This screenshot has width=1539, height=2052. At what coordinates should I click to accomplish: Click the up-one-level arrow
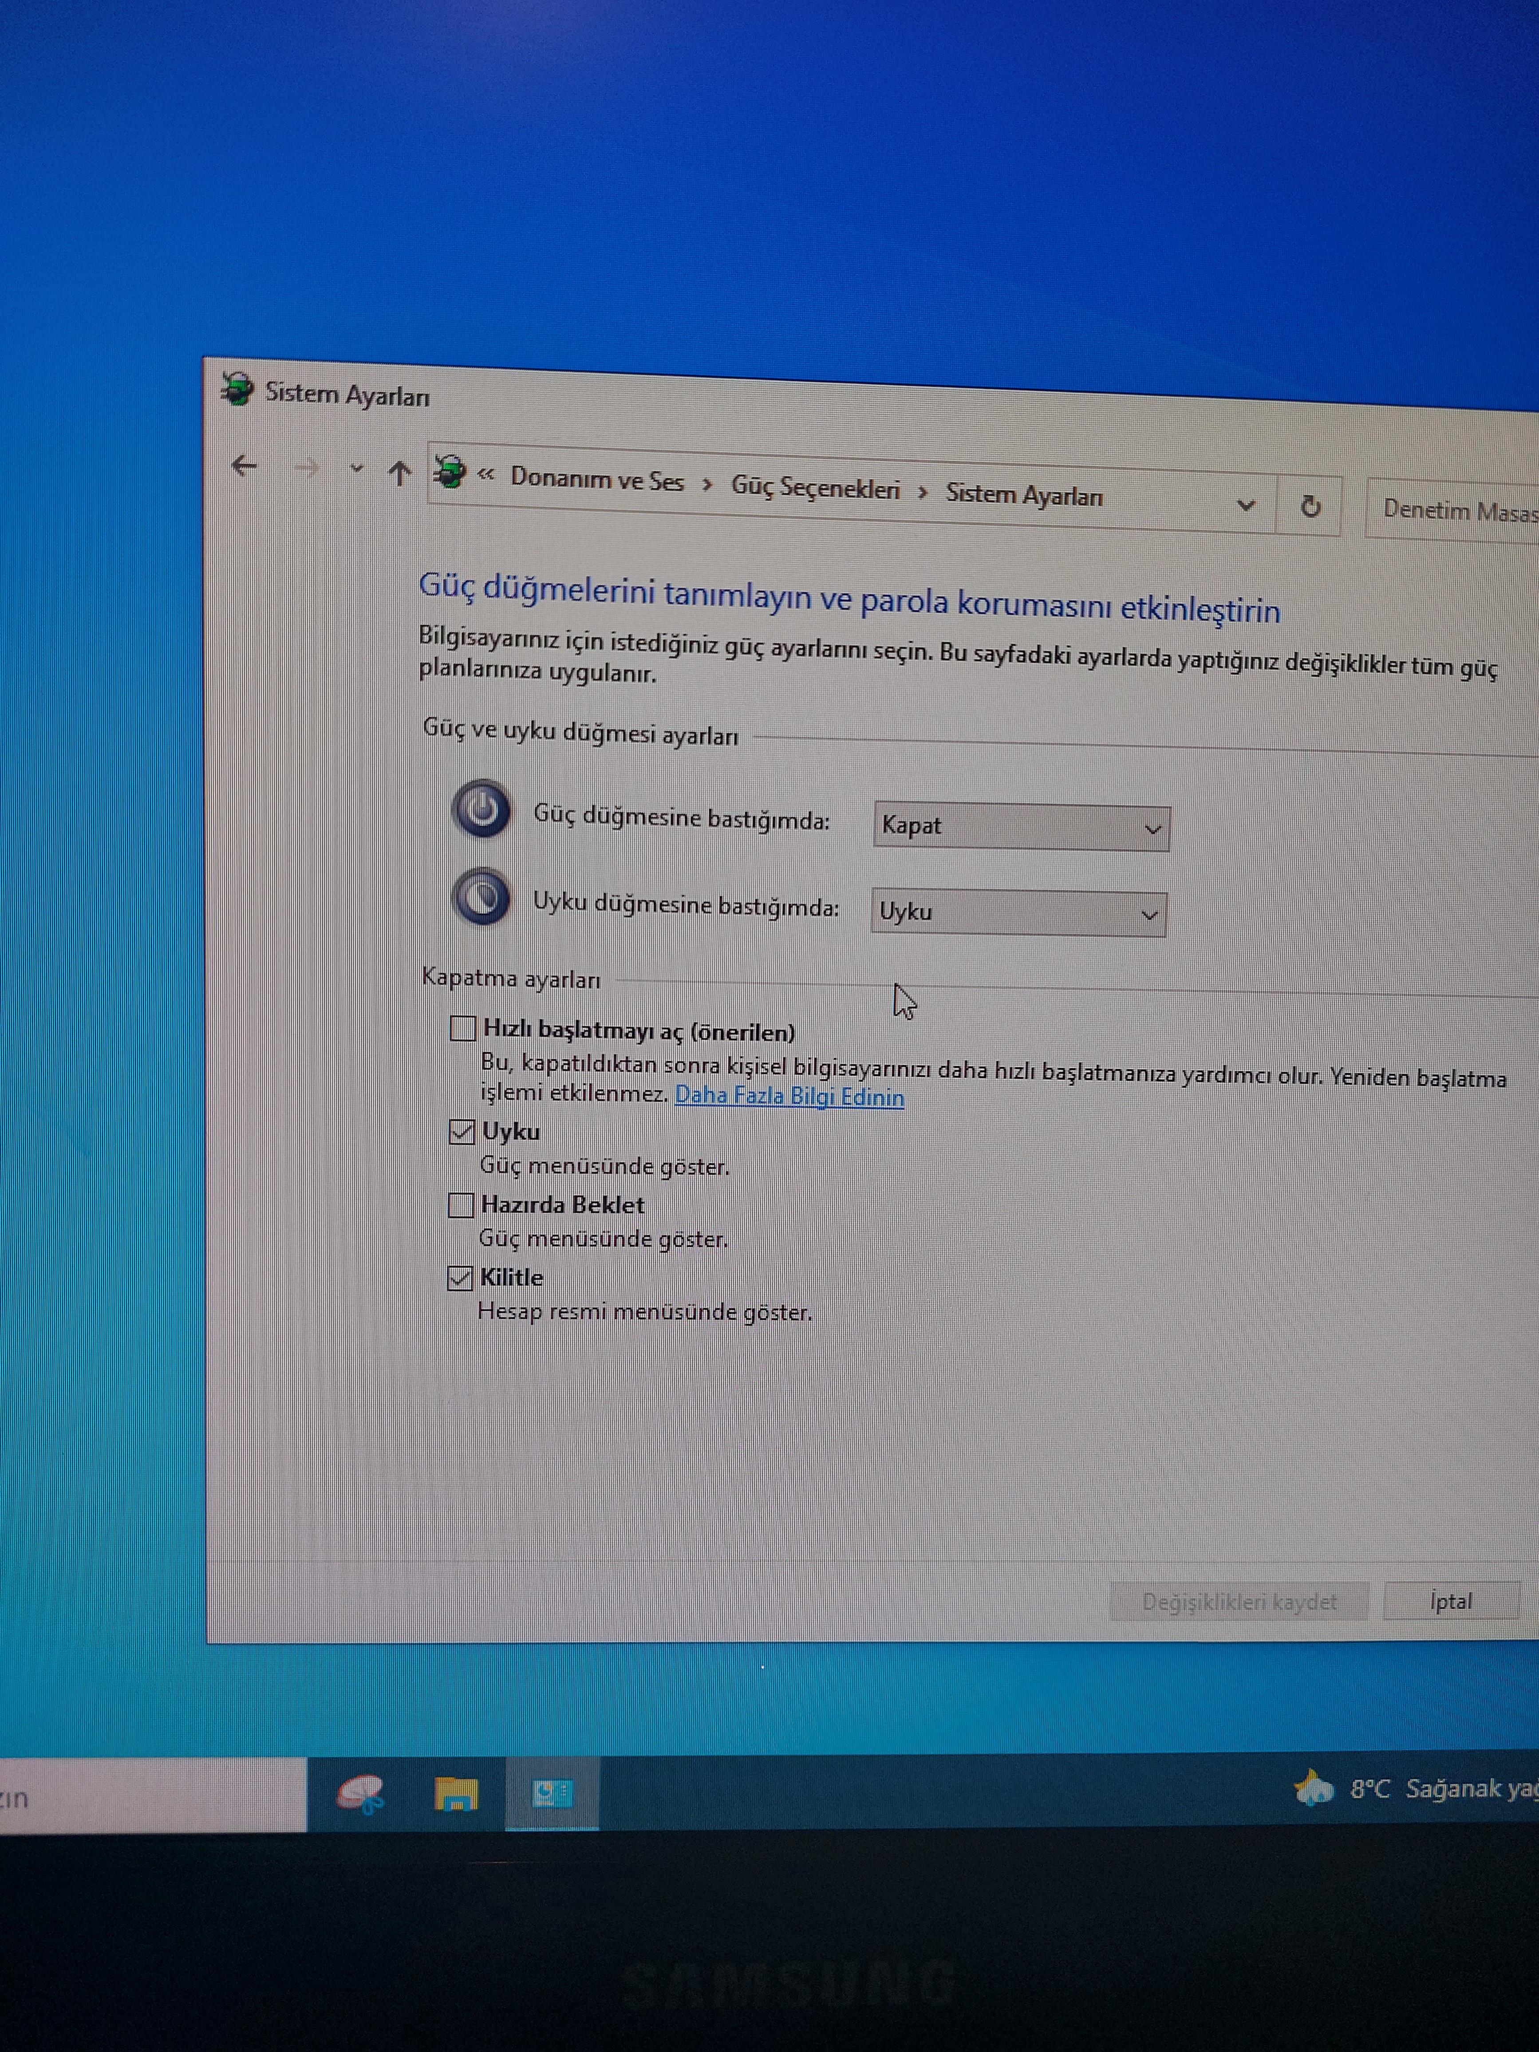(399, 473)
